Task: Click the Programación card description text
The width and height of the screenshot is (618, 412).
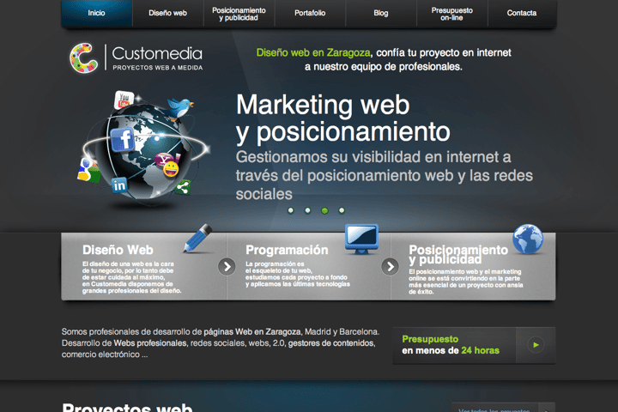Action: click(x=298, y=274)
